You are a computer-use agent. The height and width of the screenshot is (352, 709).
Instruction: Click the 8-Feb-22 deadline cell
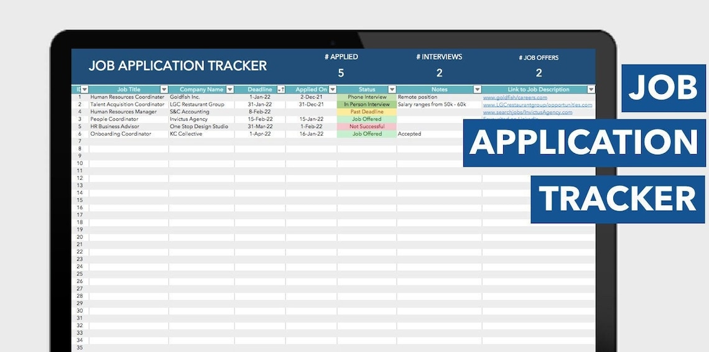[x=260, y=112]
